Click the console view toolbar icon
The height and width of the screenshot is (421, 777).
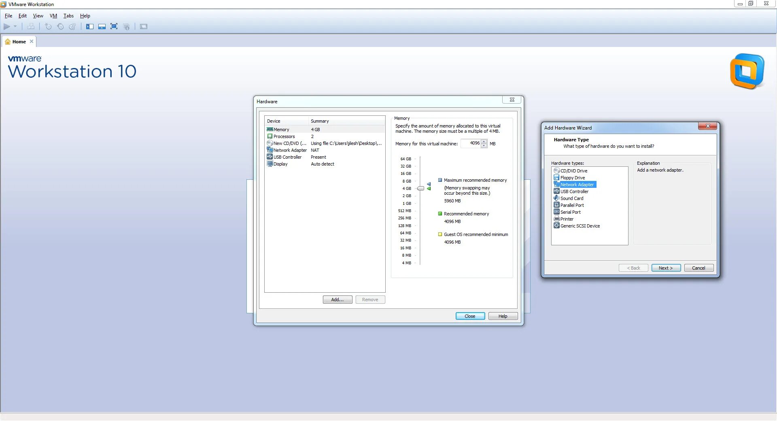[x=144, y=27]
